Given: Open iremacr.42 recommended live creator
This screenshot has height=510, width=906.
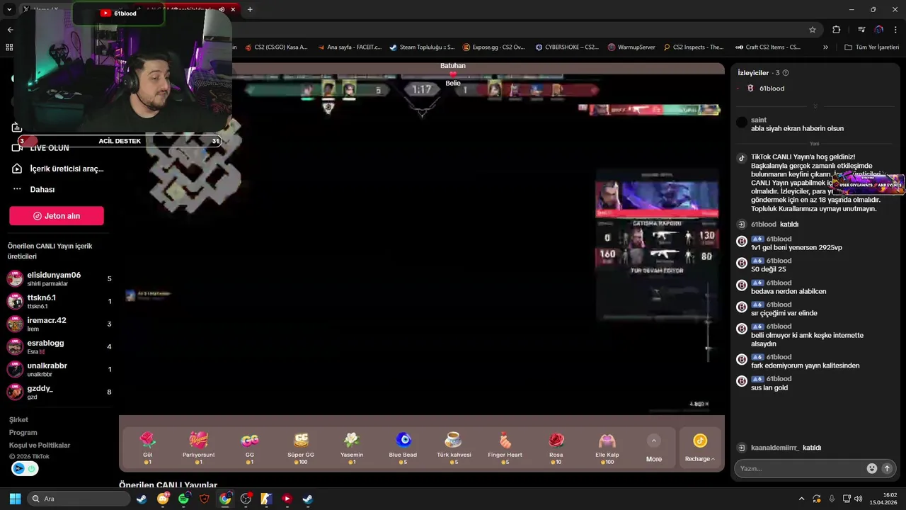Looking at the screenshot, I should tap(59, 324).
